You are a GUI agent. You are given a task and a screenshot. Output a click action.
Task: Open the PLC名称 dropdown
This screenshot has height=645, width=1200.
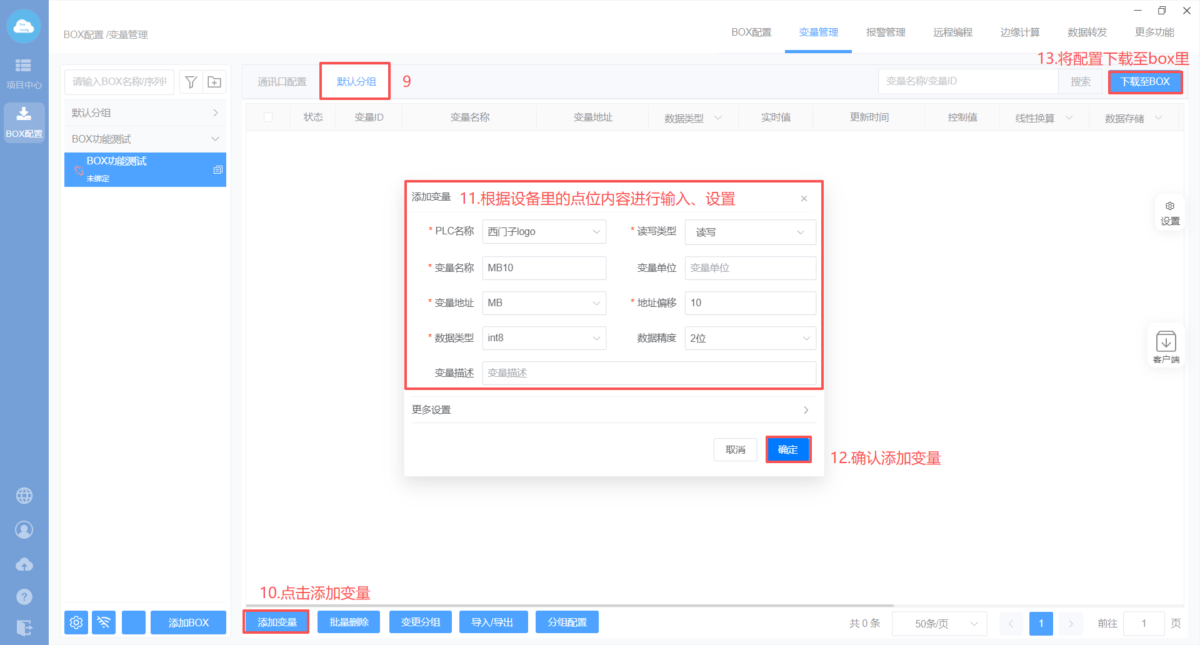(544, 232)
